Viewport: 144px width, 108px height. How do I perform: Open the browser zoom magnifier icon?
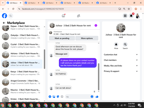pos(124,9)
